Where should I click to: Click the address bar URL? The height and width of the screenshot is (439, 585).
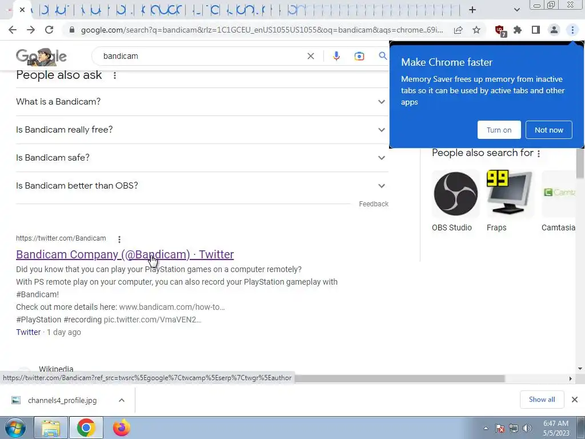pyautogui.click(x=262, y=30)
